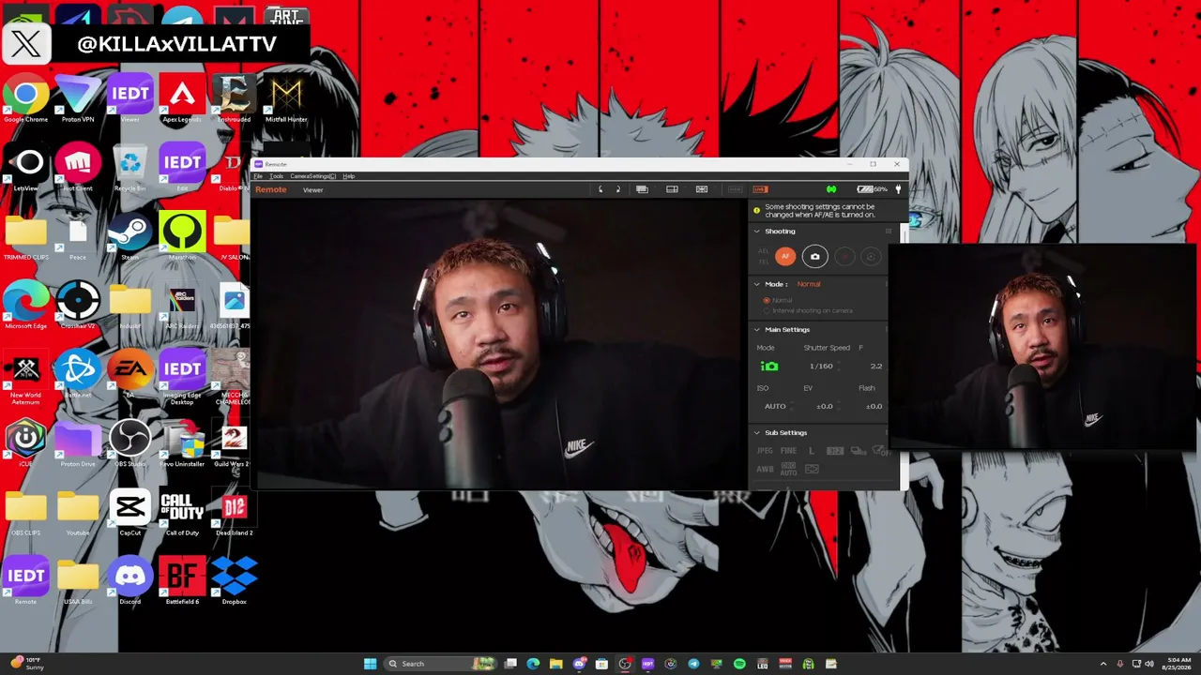Open the EA app desktop shortcut
The height and width of the screenshot is (675, 1201).
129,375
